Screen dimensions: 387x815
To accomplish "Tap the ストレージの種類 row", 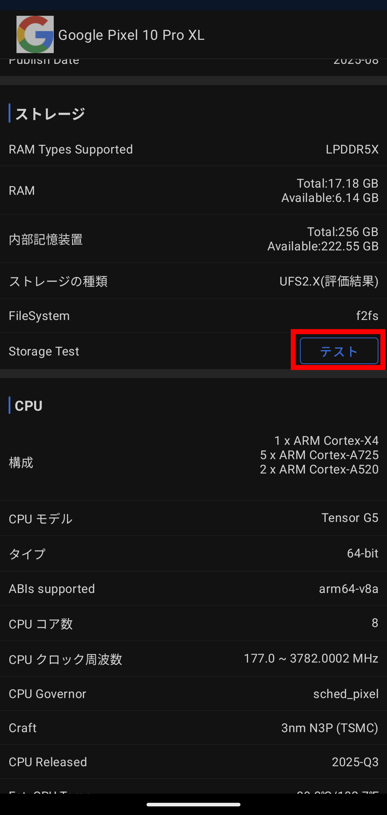I will (193, 281).
